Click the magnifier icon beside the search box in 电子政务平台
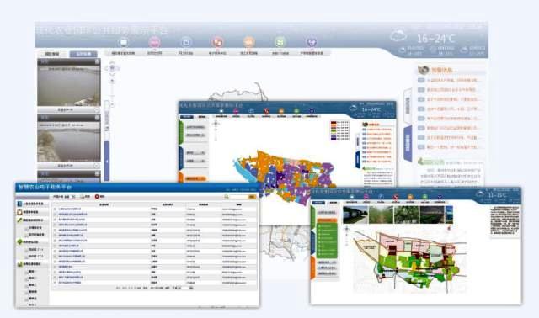539x318 pixels. click(227, 196)
